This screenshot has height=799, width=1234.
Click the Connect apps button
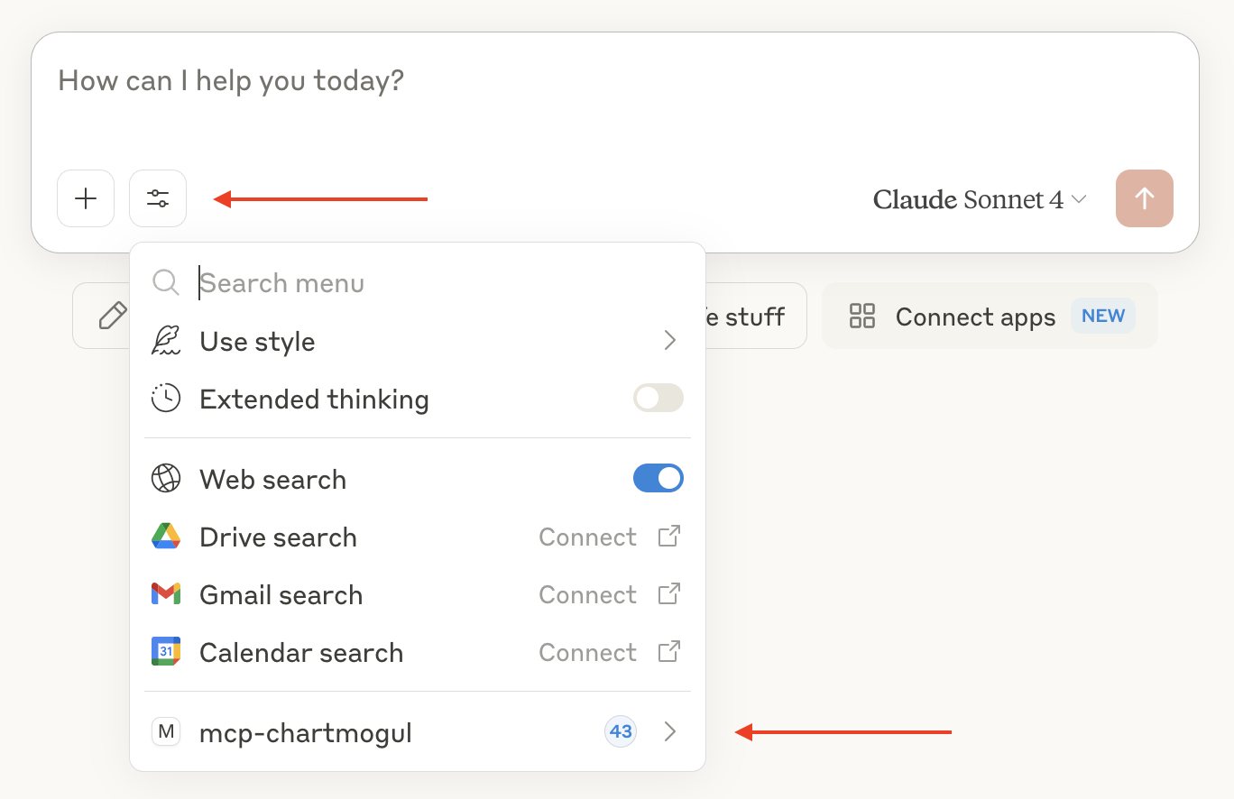990,316
